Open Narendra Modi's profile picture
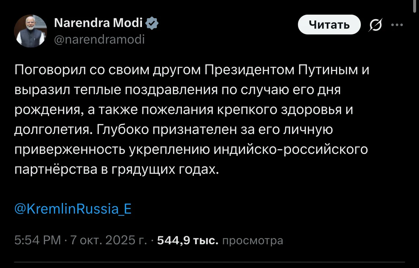This screenshot has width=419, height=268. click(x=31, y=31)
